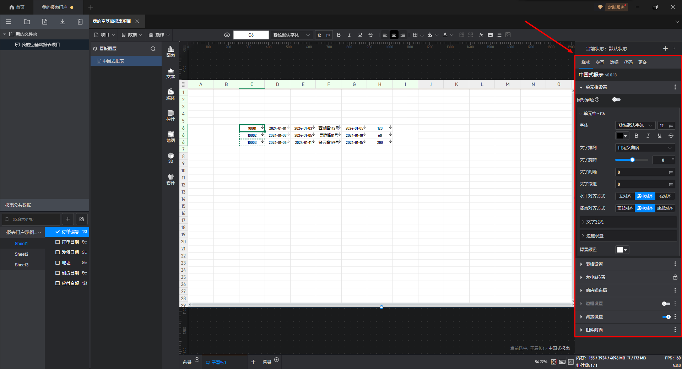Image resolution: width=682 pixels, height=369 pixels.
Task: Expand the 文字发光 section
Action: pyautogui.click(x=595, y=222)
